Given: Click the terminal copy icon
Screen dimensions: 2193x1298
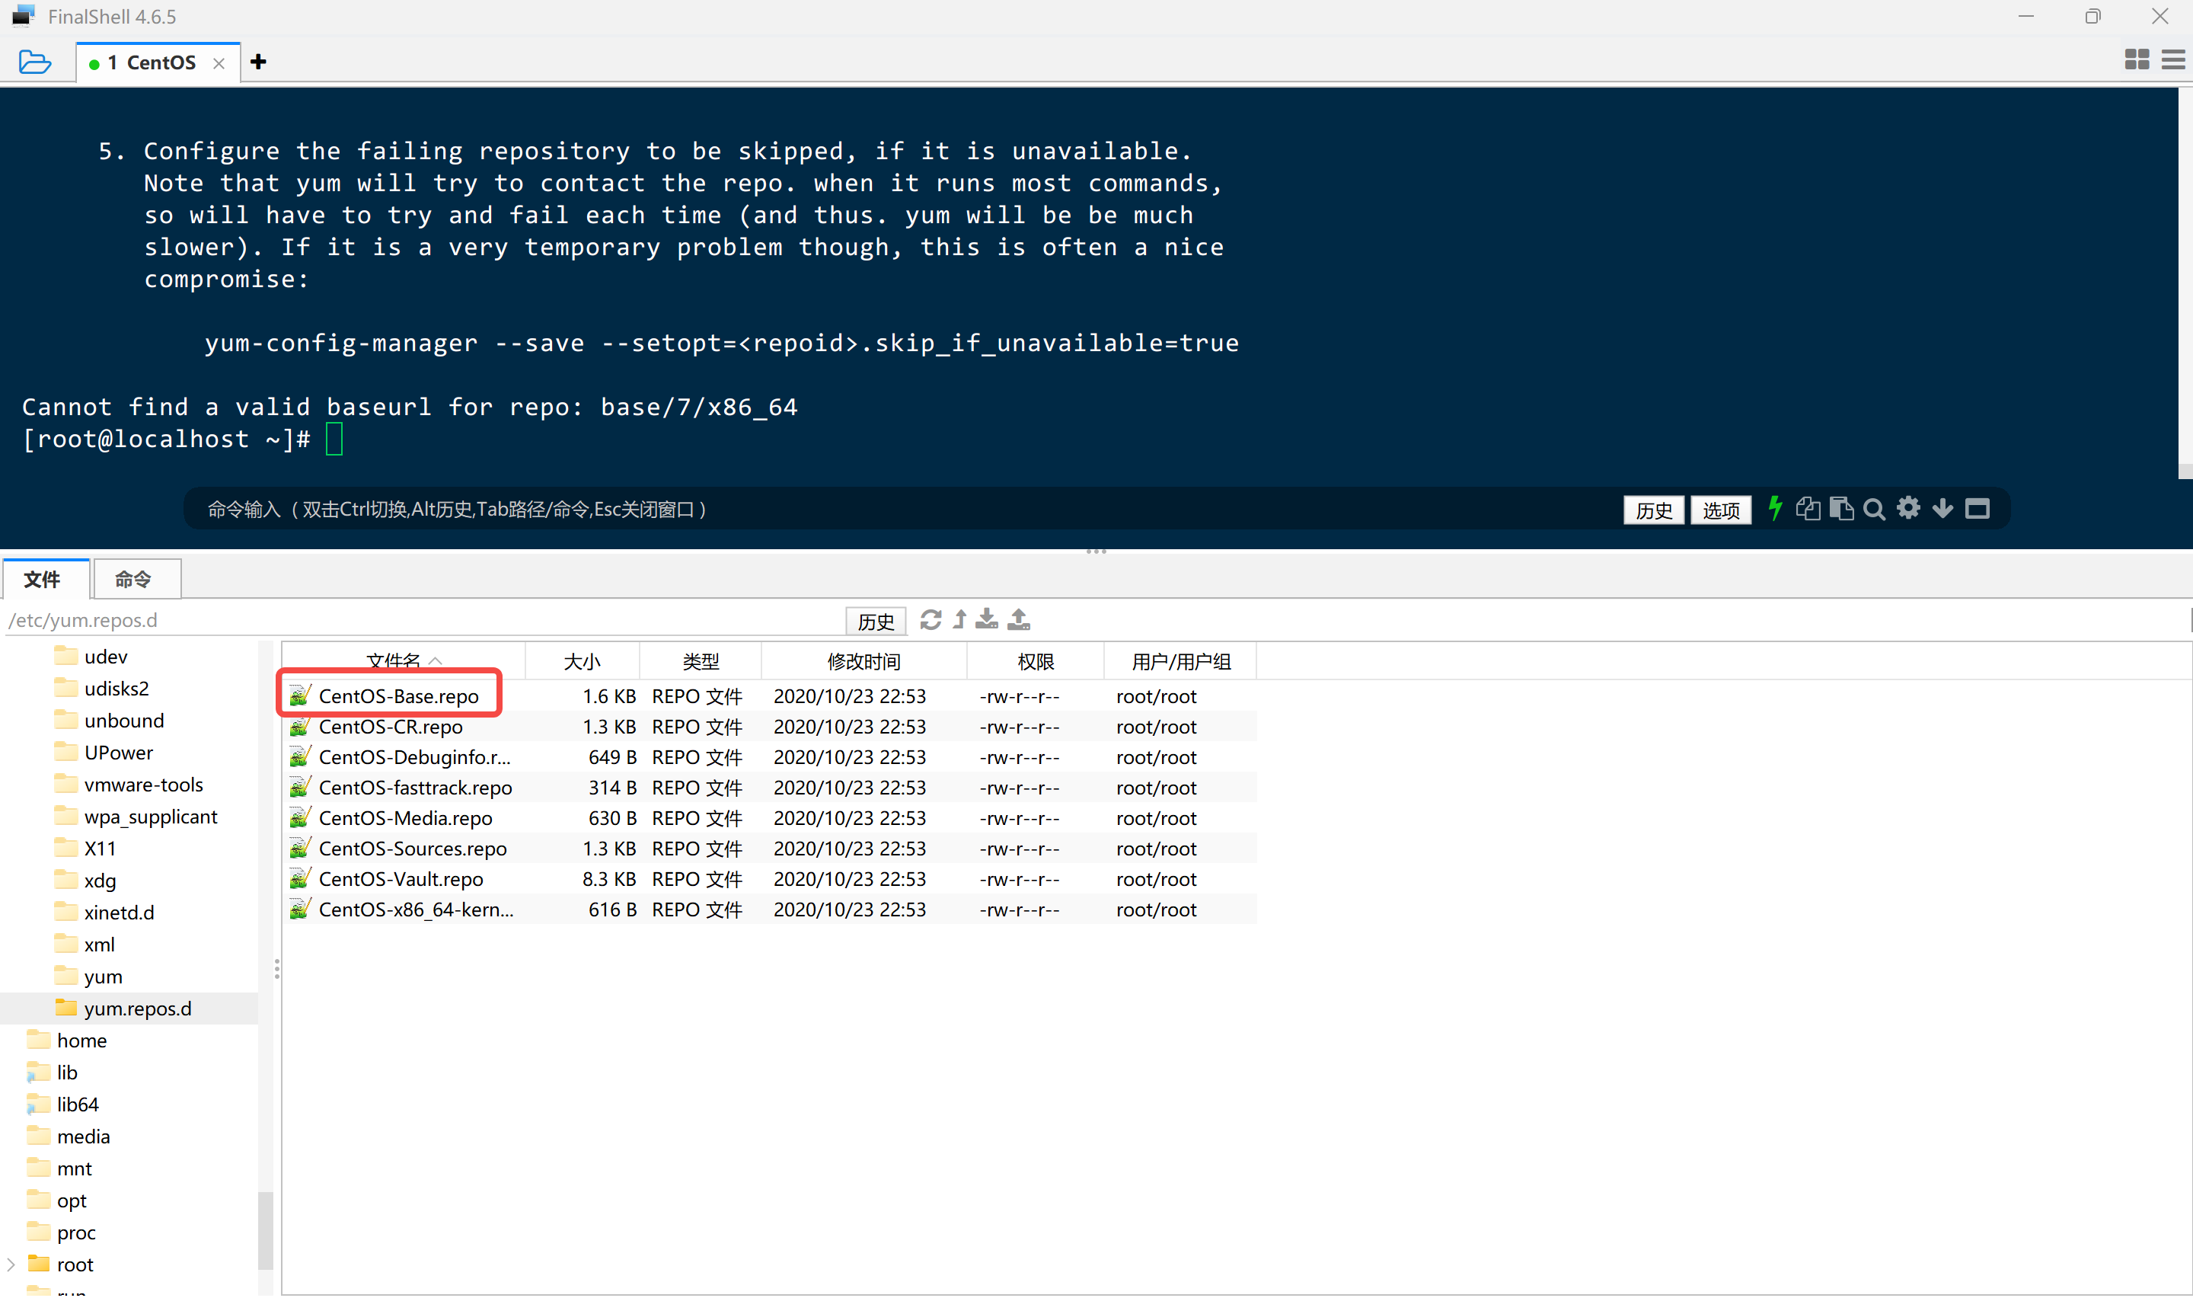Looking at the screenshot, I should pos(1808,508).
